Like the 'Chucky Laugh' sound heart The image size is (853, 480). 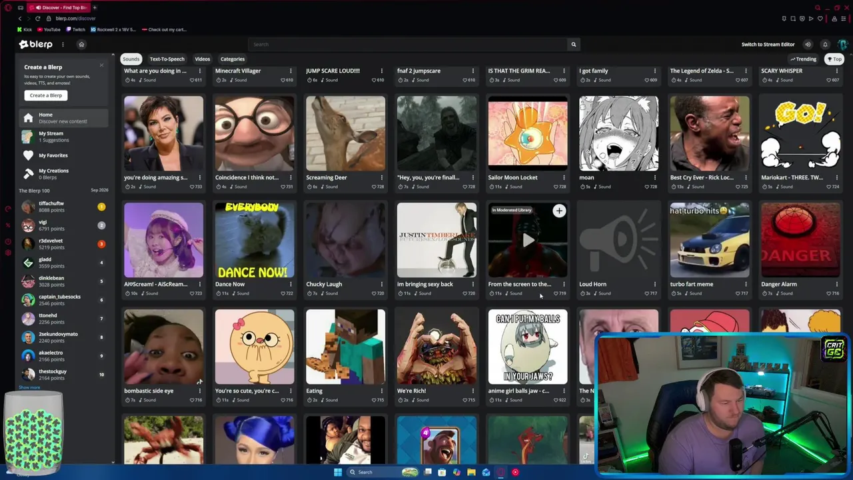tap(374, 293)
